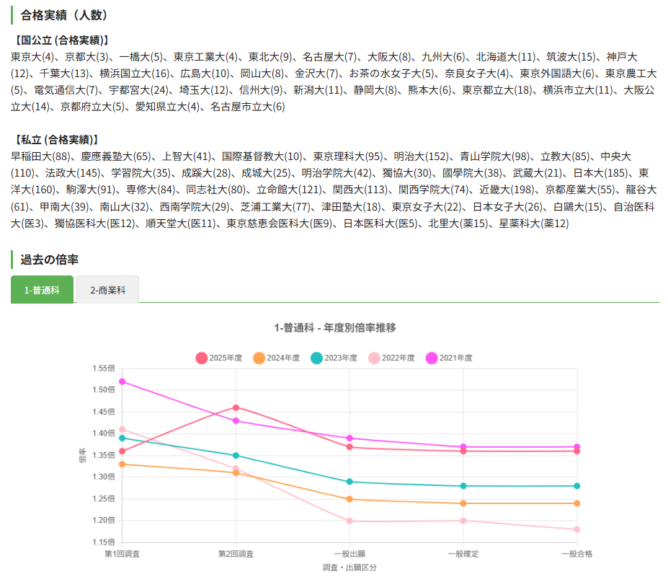
Task: Toggle the 2025年度 legend series
Action: coord(219,358)
